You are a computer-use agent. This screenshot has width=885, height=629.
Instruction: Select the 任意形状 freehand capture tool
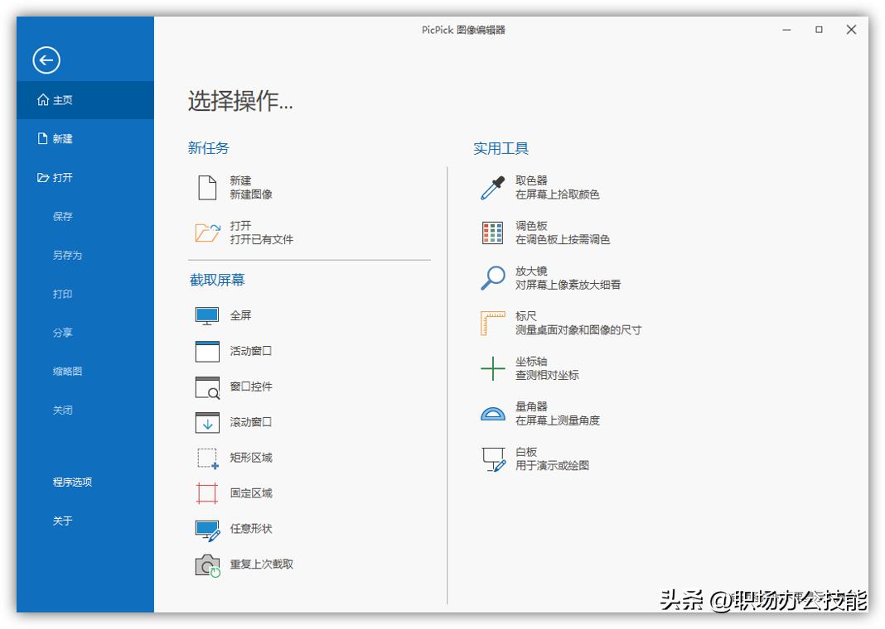click(251, 528)
